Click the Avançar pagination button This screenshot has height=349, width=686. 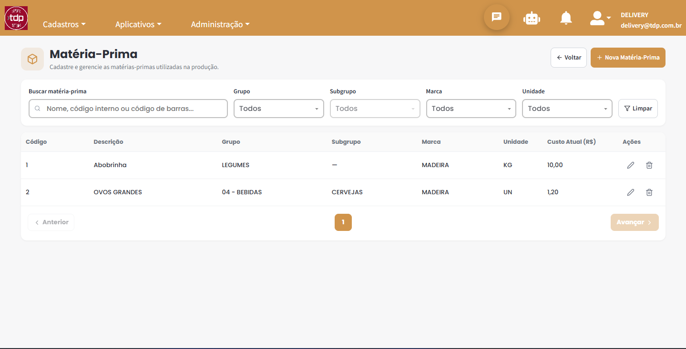(x=635, y=222)
